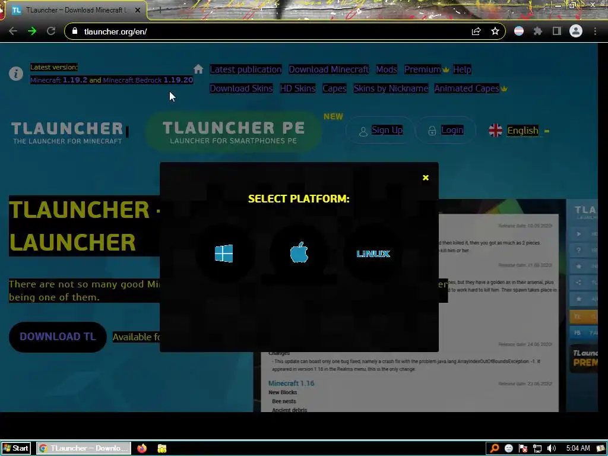The height and width of the screenshot is (456, 608).
Task: Close the TLauncher browser tab
Action: (138, 11)
